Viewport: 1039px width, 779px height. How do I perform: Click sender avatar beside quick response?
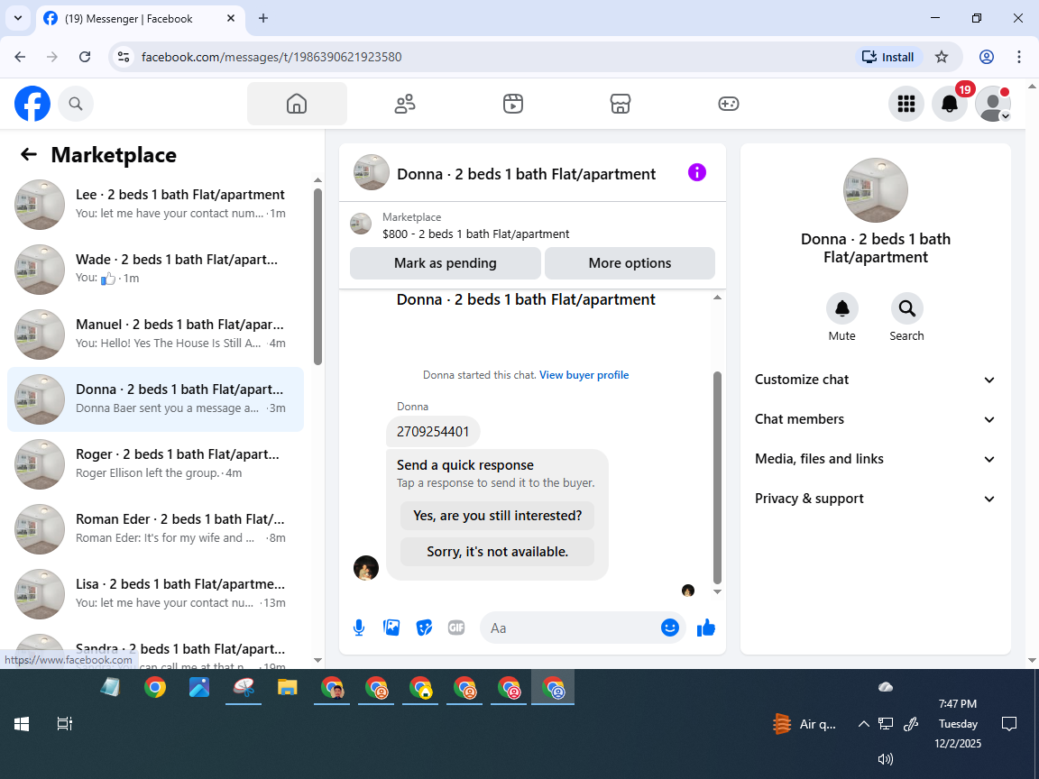[366, 568]
